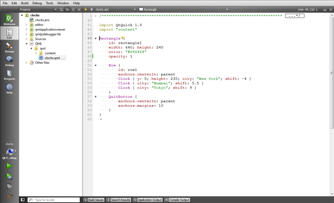Select clocks.pro in project tree
The width and height of the screenshot is (334, 203).
pyautogui.click(x=42, y=20)
